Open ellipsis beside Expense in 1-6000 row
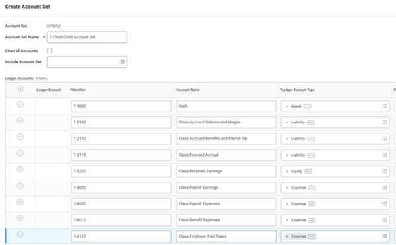 [x=312, y=204]
